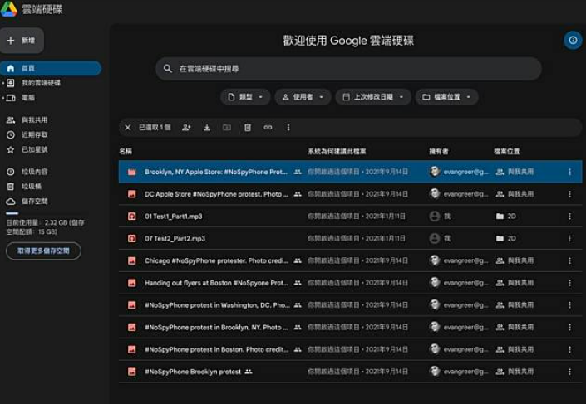Click 2D folder location of 01 Test1_Part1.mp3
This screenshot has height=404, width=586.
coord(506,217)
